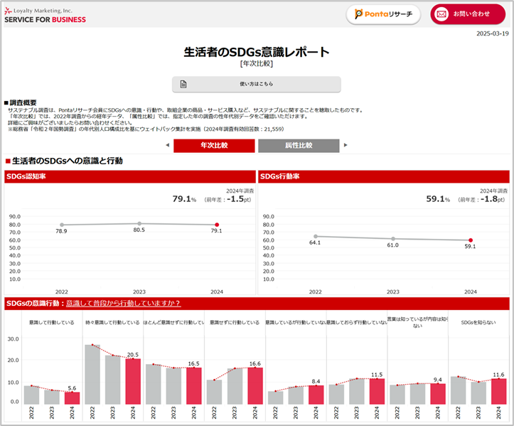514x426 pixels.
Task: Click the お問い合わせ contact button
Action: pos(468,14)
